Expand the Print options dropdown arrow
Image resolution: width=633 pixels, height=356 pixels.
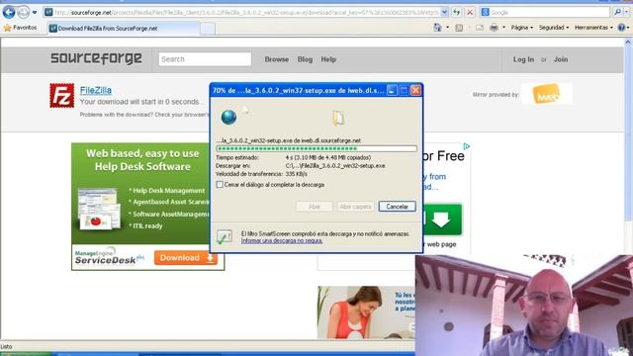coord(503,28)
